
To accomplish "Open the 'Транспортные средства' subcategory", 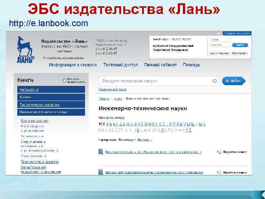I will [x=40, y=162].
